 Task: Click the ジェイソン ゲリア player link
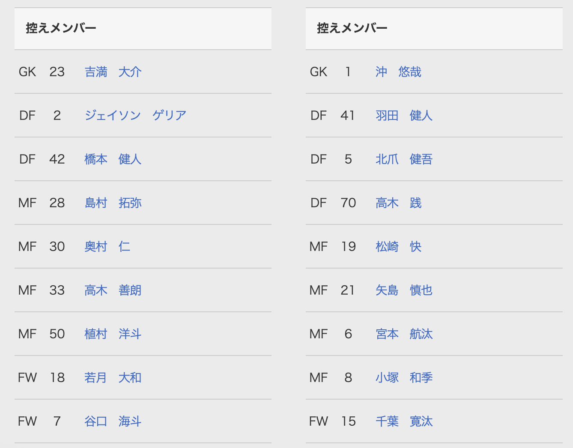(135, 116)
